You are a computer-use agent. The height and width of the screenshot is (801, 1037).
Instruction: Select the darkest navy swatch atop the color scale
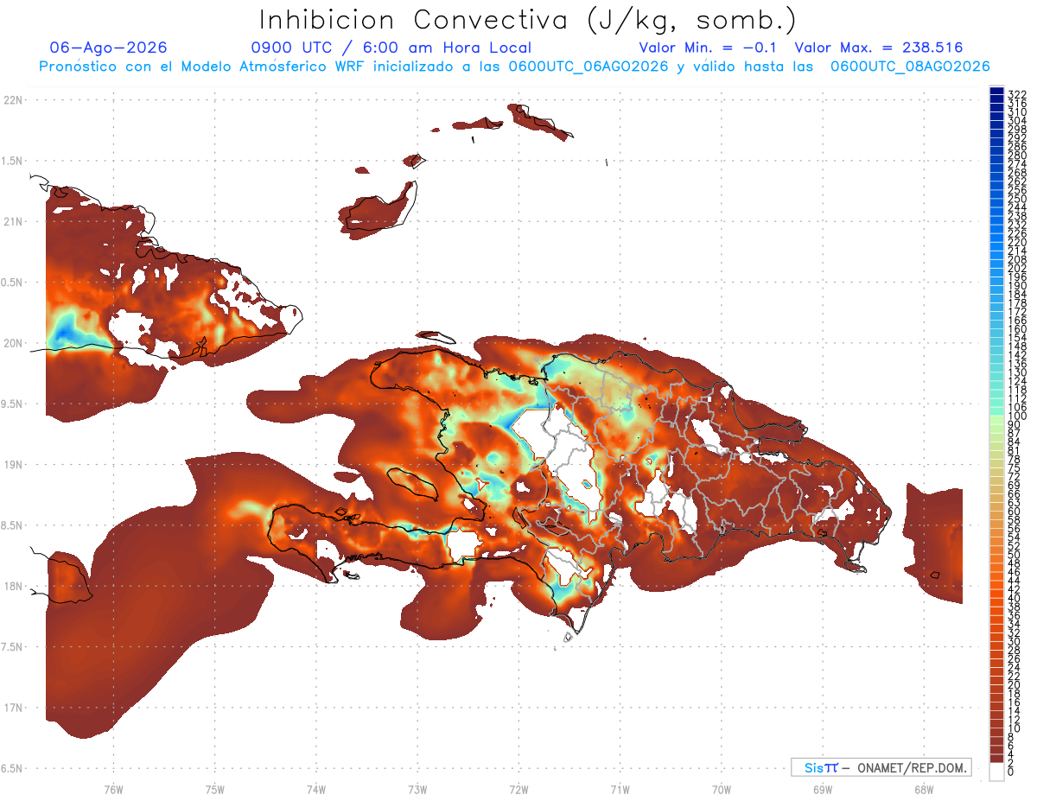tap(996, 91)
